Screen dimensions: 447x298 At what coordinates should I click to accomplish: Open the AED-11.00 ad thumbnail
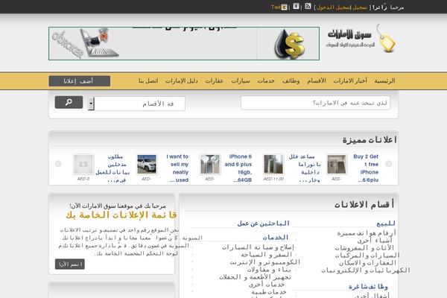click(273, 164)
